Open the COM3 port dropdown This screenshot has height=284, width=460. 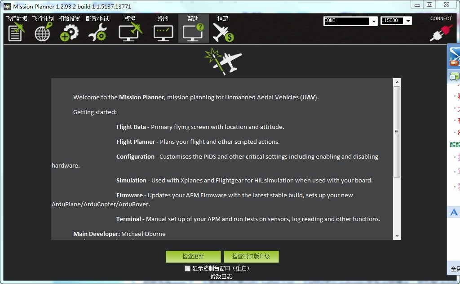[x=374, y=21]
